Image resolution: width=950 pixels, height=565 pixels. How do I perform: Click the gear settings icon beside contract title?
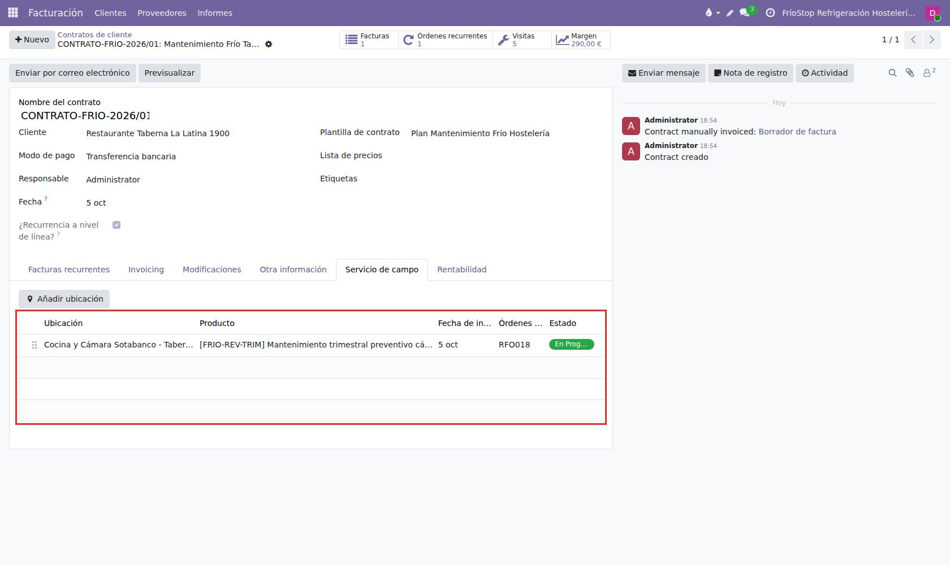269,44
